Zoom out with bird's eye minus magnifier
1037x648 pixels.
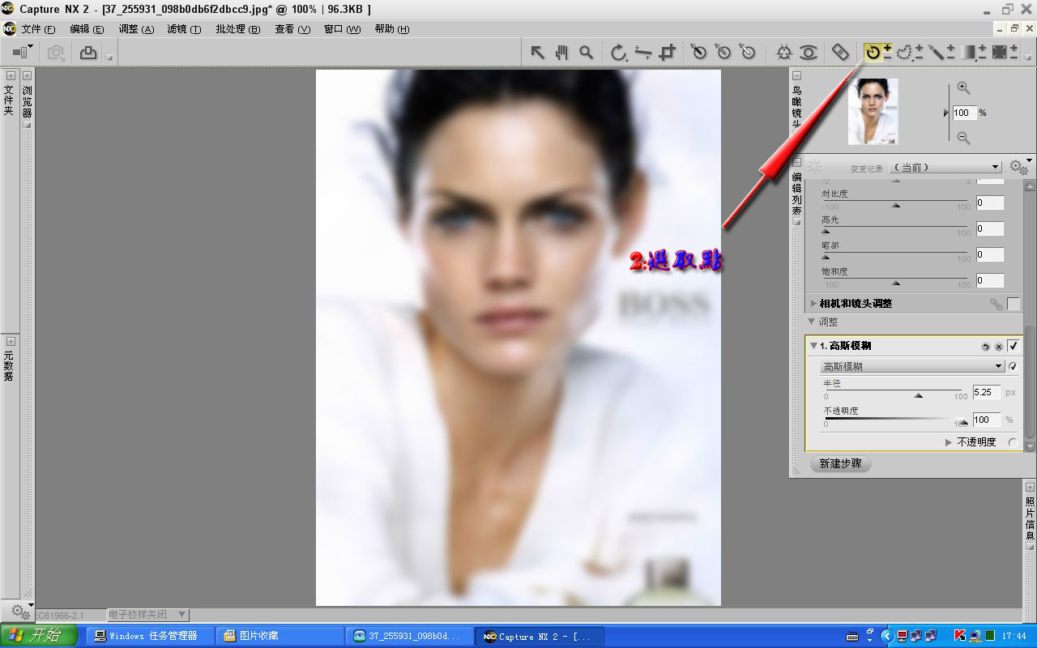tap(963, 138)
